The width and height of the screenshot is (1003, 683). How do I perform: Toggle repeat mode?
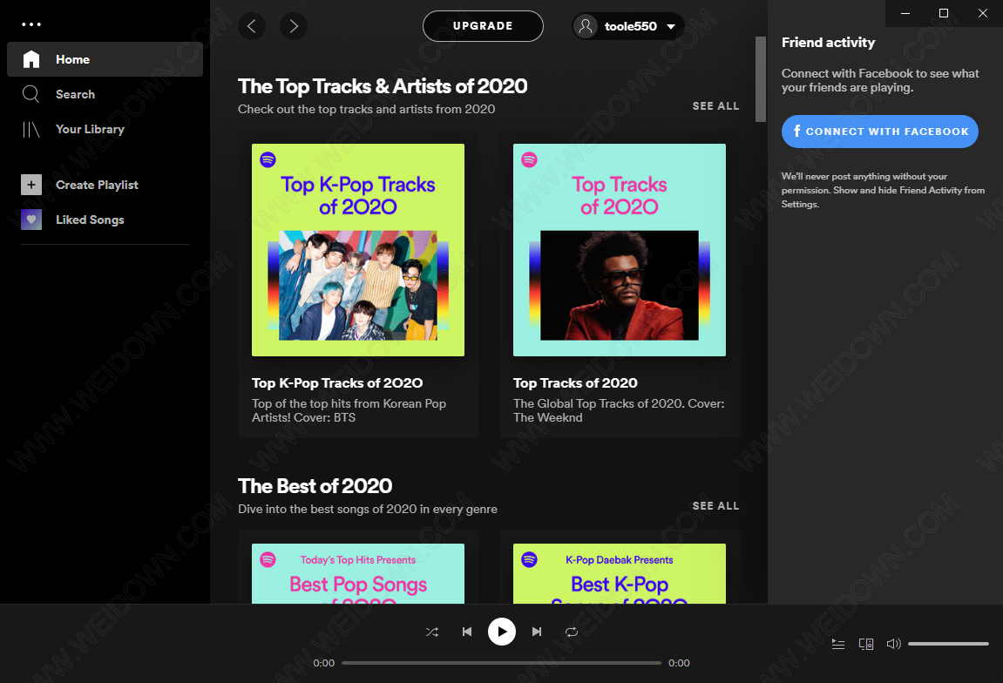pyautogui.click(x=572, y=632)
